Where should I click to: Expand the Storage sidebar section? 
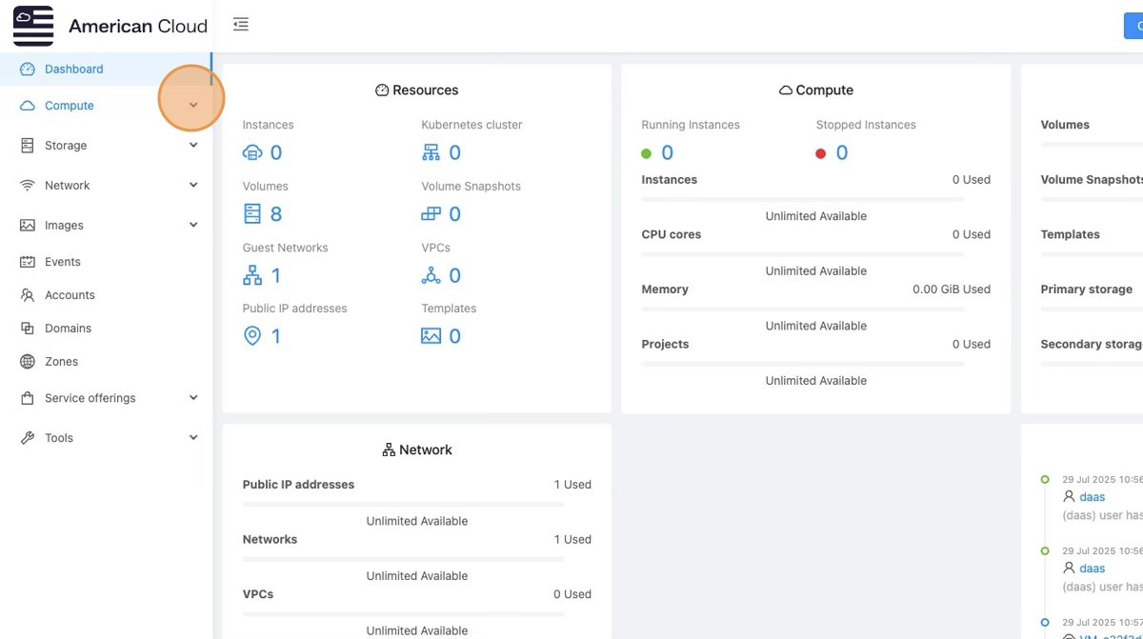(193, 146)
